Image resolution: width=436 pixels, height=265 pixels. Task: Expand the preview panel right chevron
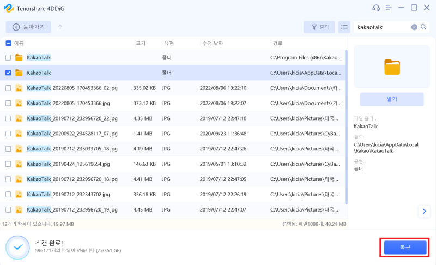click(424, 212)
